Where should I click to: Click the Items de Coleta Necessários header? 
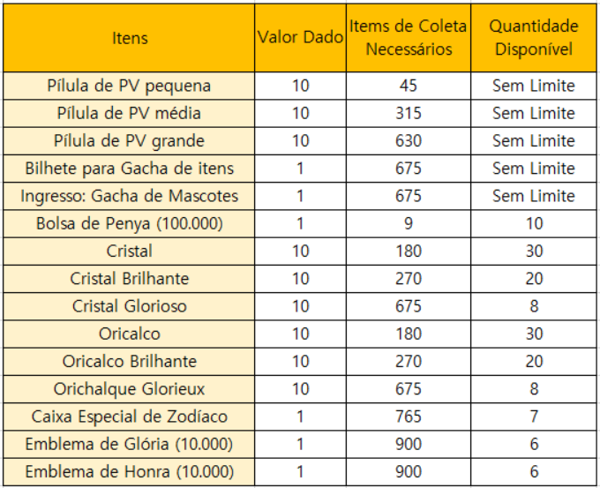[408, 38]
